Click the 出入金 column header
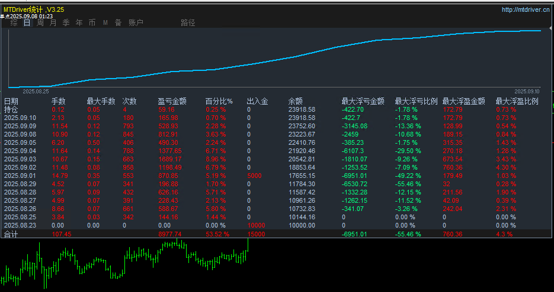Viewport: 554px width, 292px height. point(257,102)
